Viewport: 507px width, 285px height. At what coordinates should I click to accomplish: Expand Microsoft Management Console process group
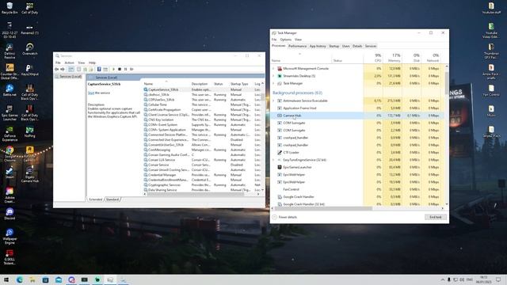(x=273, y=69)
